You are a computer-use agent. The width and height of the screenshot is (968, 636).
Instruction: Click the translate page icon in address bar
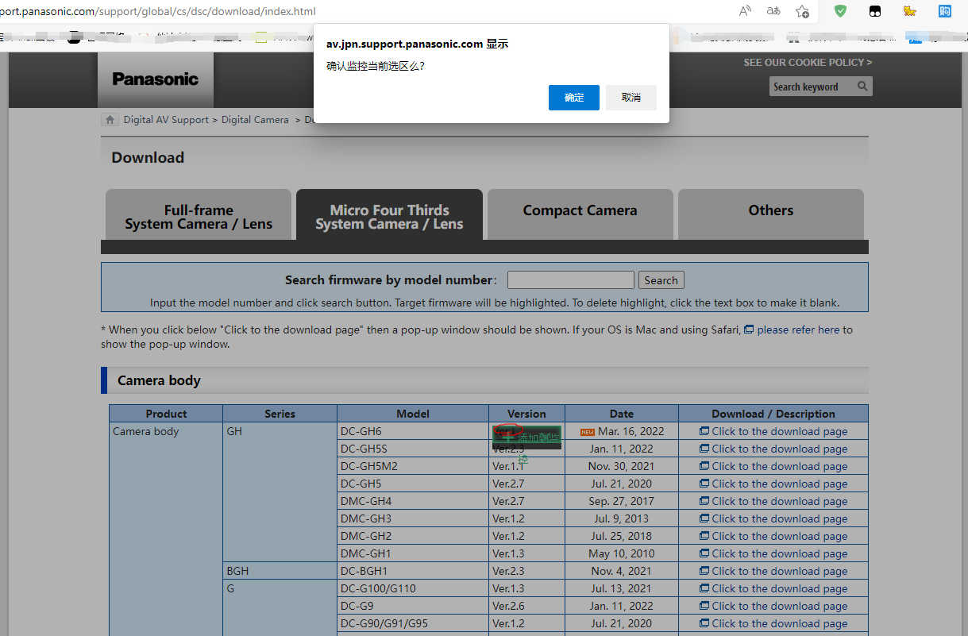click(773, 11)
